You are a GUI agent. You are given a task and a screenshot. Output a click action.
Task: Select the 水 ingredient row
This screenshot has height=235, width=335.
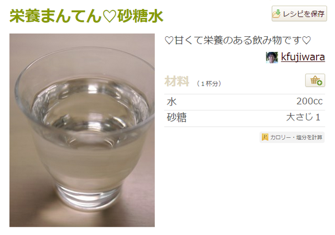pos(245,102)
